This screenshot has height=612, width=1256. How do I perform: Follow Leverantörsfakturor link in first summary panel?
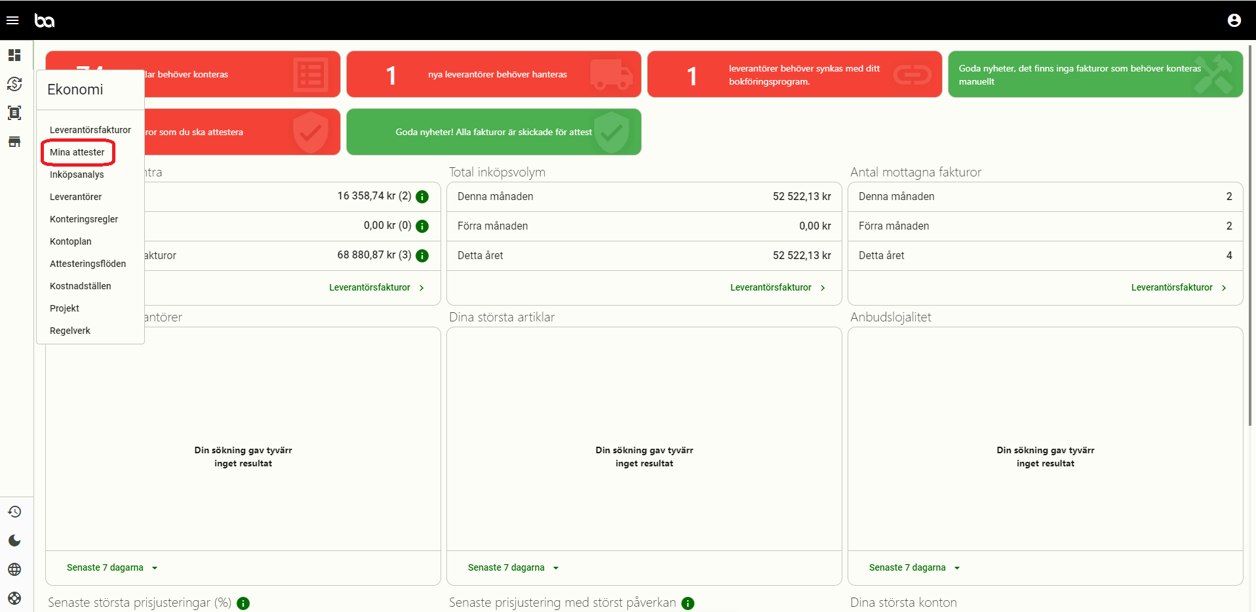point(376,287)
